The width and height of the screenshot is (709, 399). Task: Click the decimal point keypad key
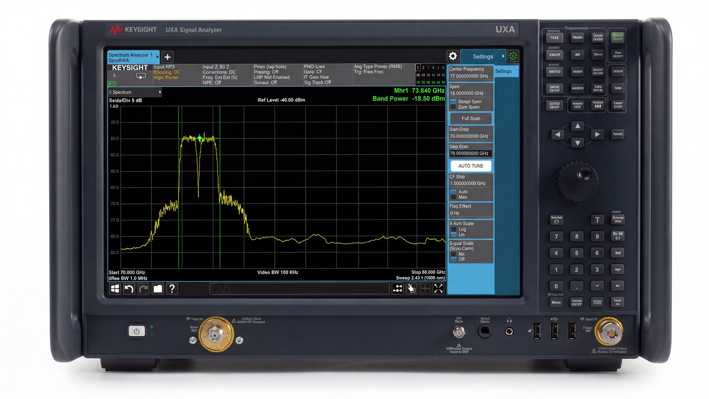pyautogui.click(x=577, y=286)
